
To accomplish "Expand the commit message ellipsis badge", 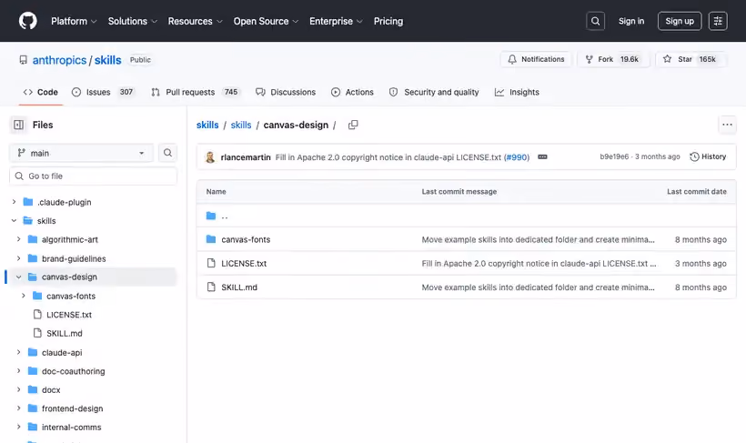I will coord(542,157).
